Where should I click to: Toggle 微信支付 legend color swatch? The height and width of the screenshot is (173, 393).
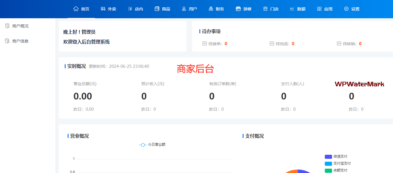[328, 157]
